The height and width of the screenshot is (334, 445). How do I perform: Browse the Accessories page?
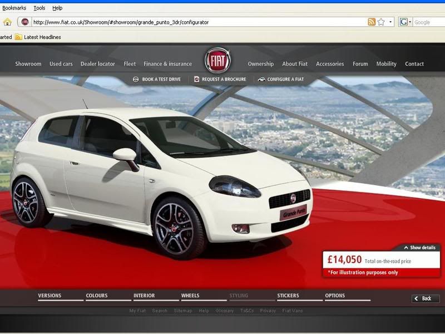coord(330,64)
